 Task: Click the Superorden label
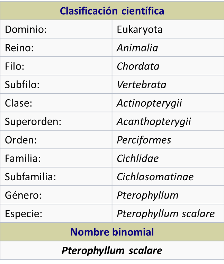pos(33,121)
